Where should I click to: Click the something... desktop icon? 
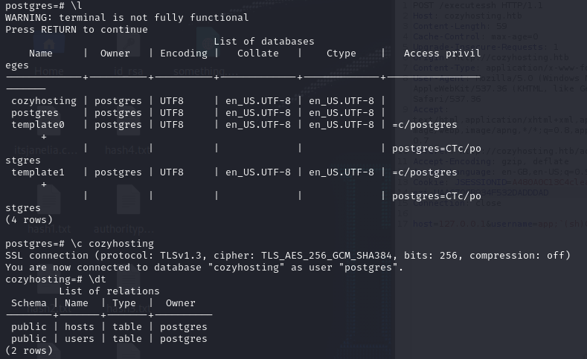pos(205,54)
